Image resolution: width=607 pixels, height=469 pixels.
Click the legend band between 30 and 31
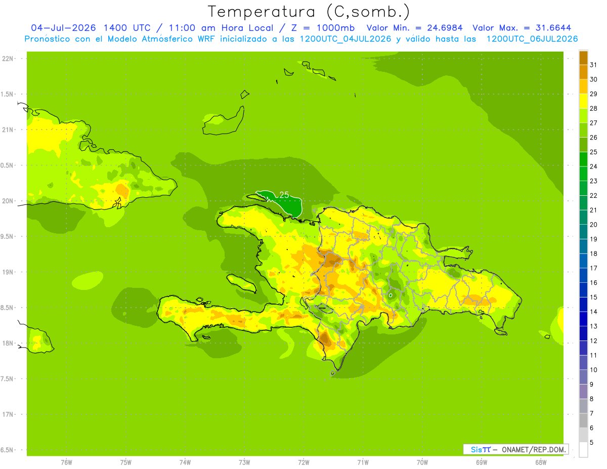point(583,72)
